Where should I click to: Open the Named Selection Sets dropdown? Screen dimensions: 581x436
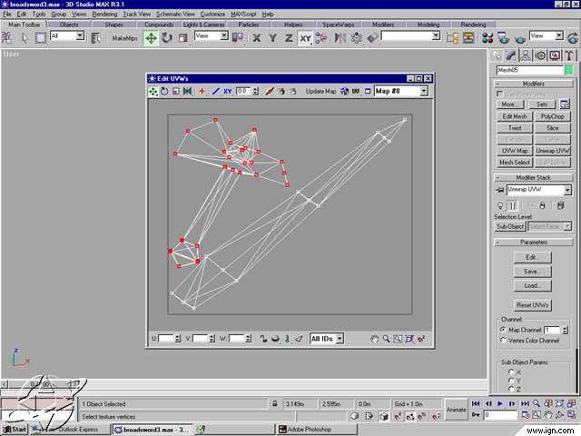[x=437, y=36]
